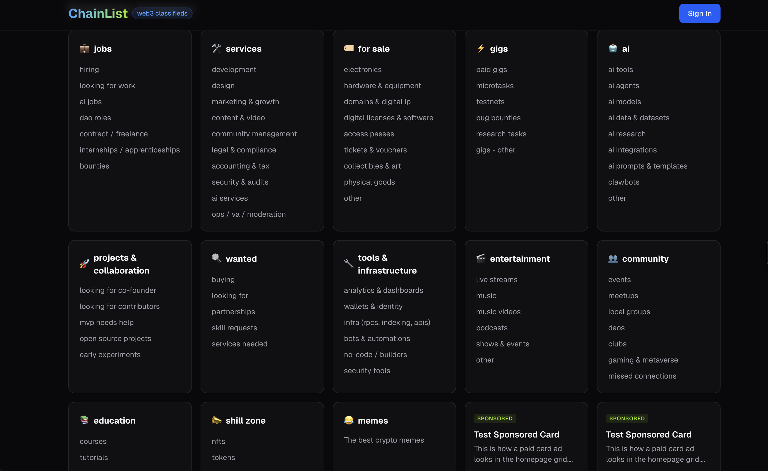Open the bug bounties listing
This screenshot has width=768, height=471.
click(498, 117)
